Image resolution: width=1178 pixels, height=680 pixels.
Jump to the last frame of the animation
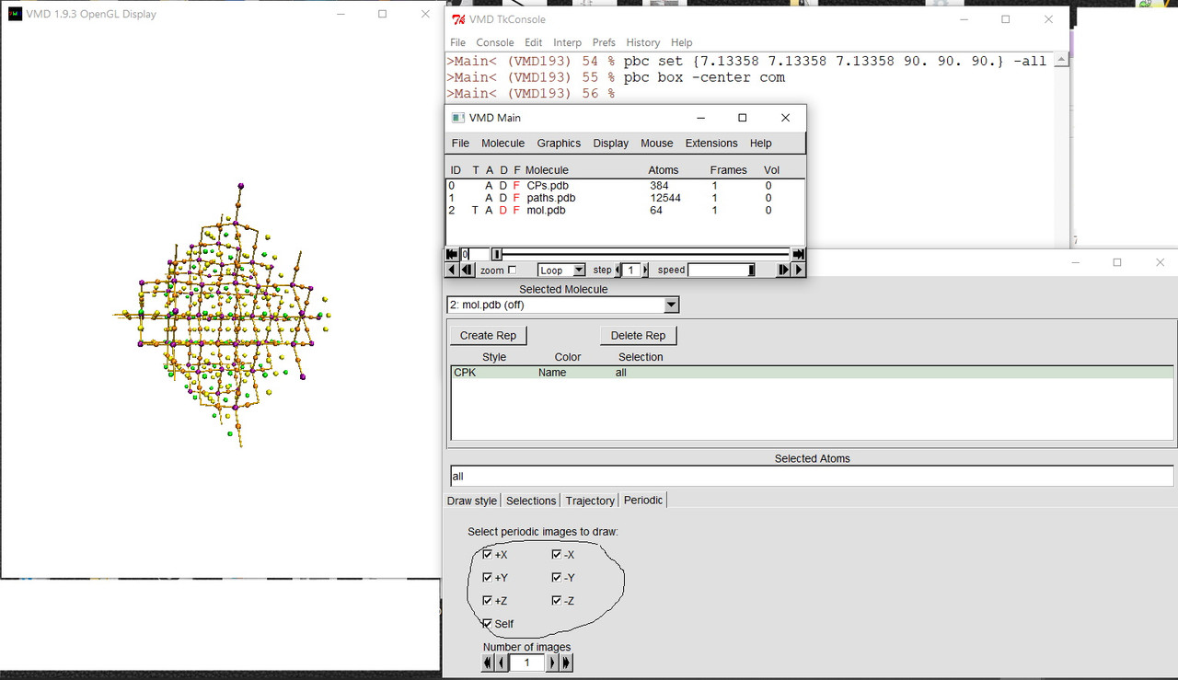click(798, 254)
